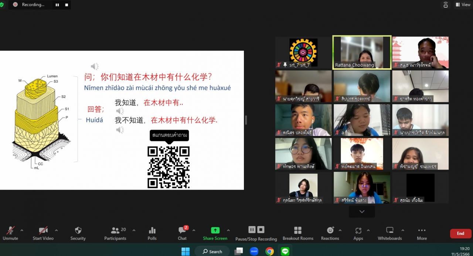Open the Chat panel with unread messages

182,233
